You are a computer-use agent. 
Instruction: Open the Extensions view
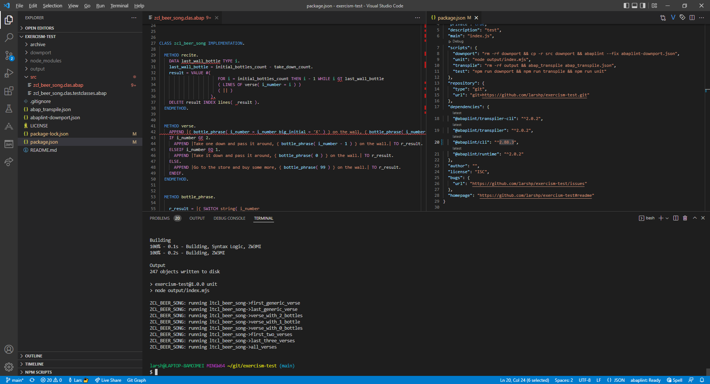(x=9, y=91)
